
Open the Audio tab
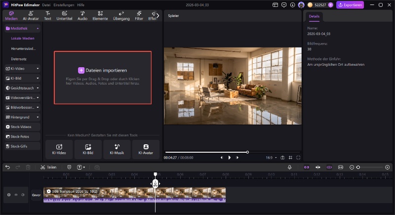point(82,16)
